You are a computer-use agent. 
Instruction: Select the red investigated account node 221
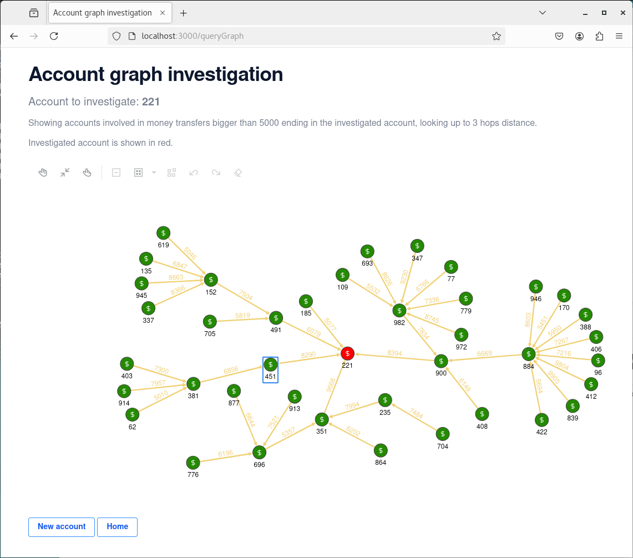point(347,353)
